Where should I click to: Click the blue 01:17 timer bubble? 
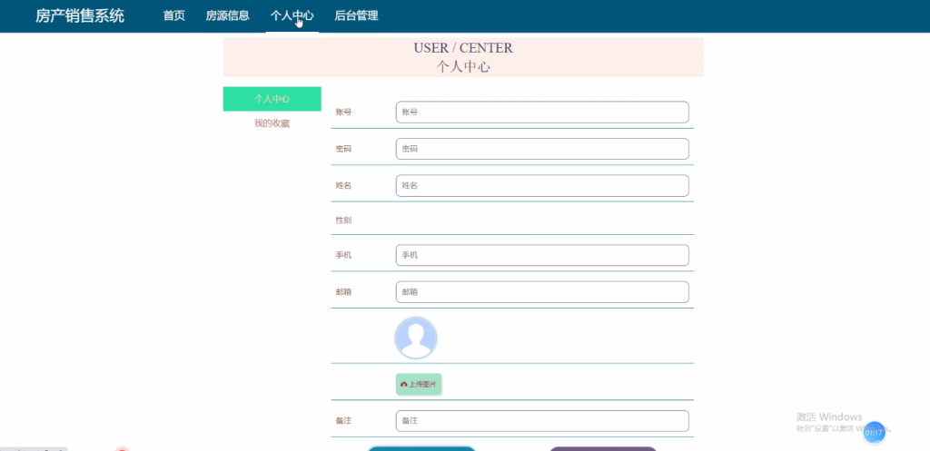point(874,433)
